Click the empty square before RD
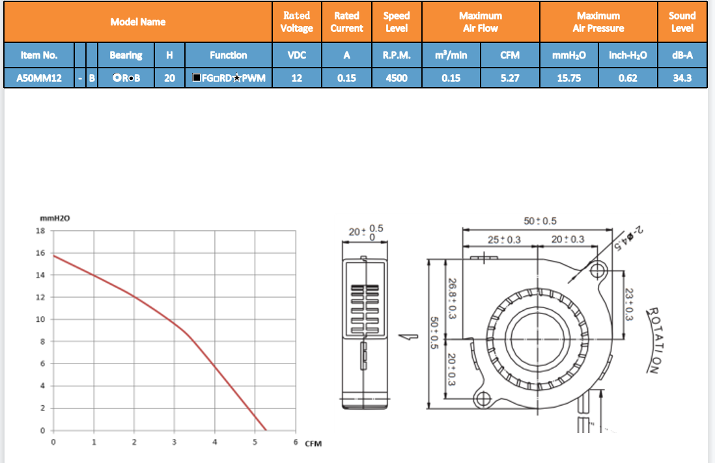Screen dimensions: 715x463 (214, 78)
